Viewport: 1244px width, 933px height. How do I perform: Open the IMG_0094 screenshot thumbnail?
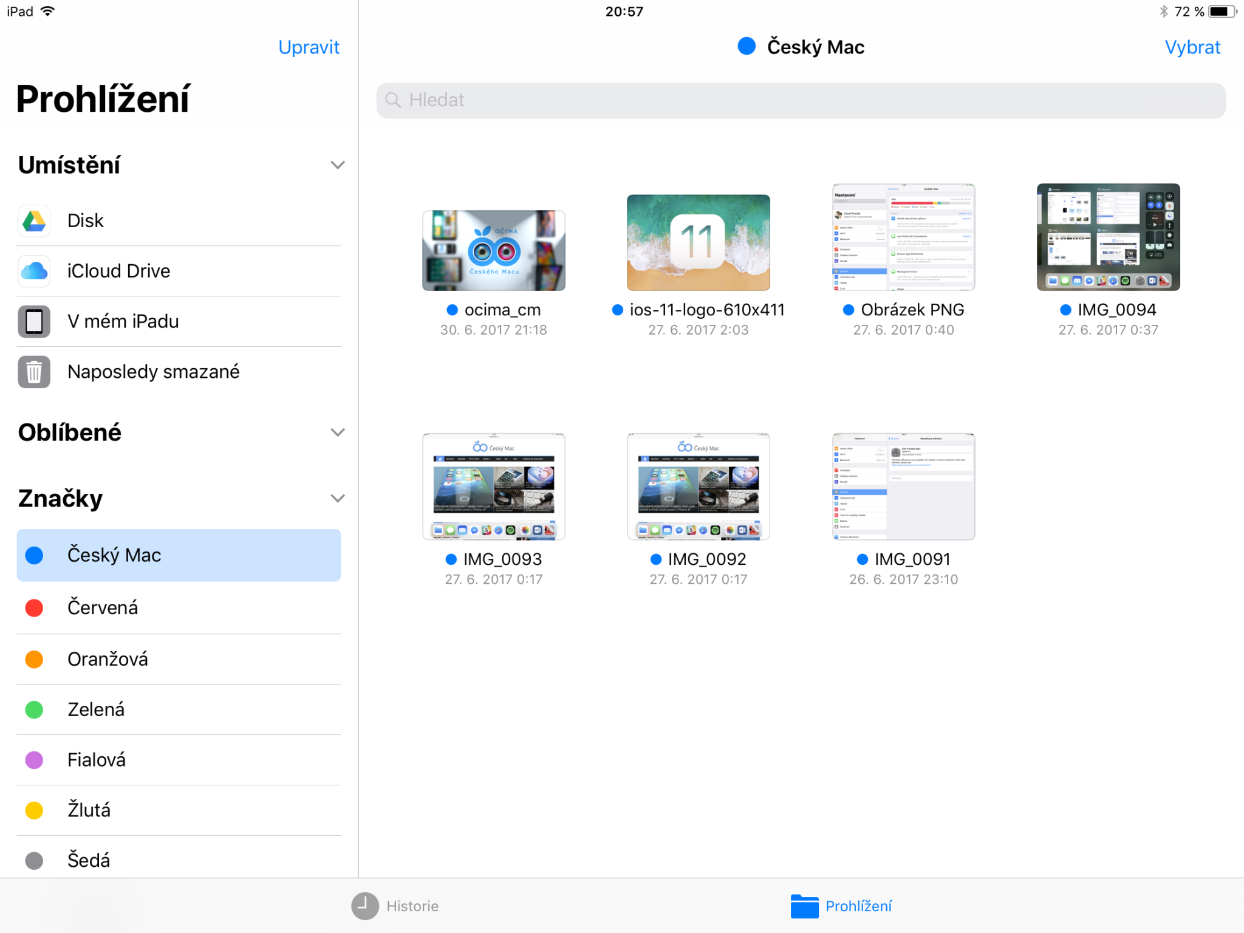(x=1108, y=237)
